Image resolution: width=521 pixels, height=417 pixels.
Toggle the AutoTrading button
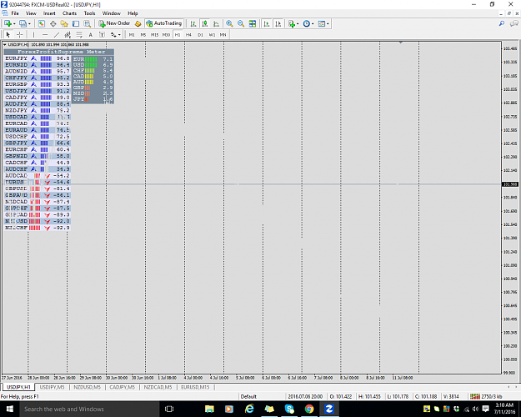click(x=164, y=23)
